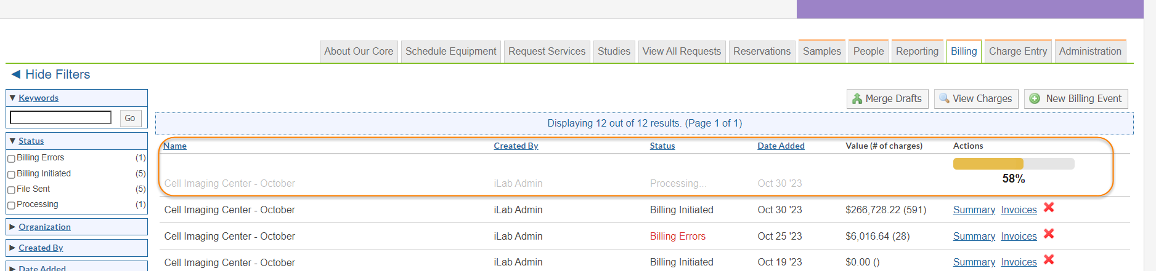
Task: Click red X on Billing Errors row
Action: click(1049, 234)
